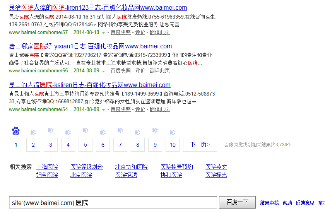Expand the green arrow next to 2014-08-10 result
Image resolution: width=325 pixels, height=212 pixels.
click(x=103, y=33)
